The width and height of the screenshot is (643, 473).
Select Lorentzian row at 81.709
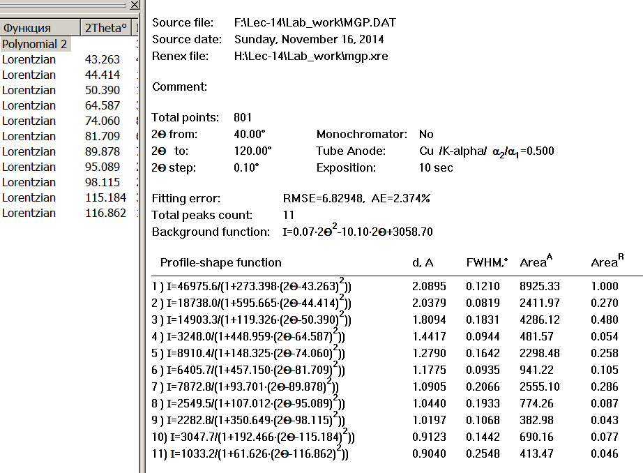[x=68, y=136]
